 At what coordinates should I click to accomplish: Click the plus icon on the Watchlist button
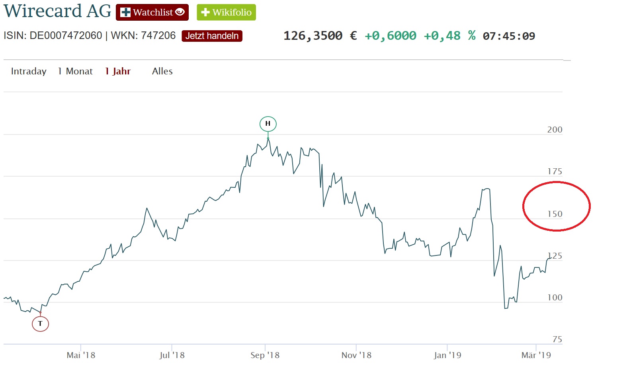point(125,12)
